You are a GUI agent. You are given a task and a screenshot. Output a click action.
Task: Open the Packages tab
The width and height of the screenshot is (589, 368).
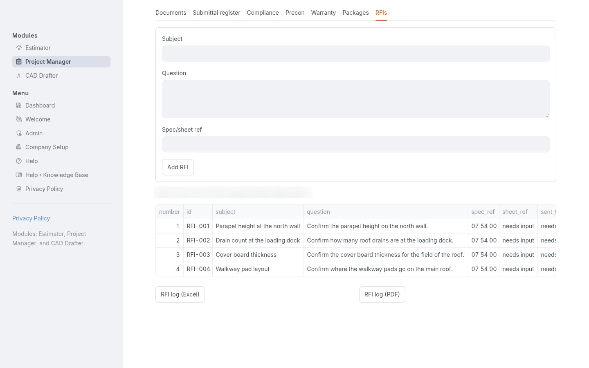tap(355, 13)
